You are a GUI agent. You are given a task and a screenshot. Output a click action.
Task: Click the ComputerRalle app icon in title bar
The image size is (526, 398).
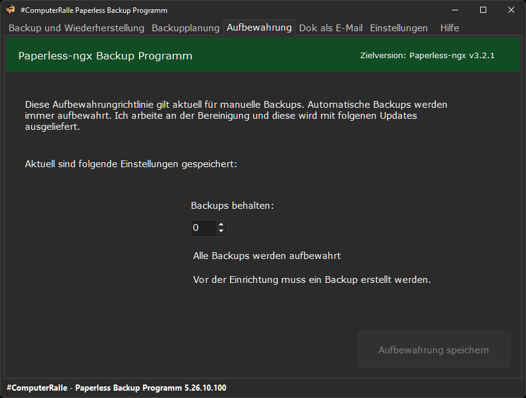(11, 10)
